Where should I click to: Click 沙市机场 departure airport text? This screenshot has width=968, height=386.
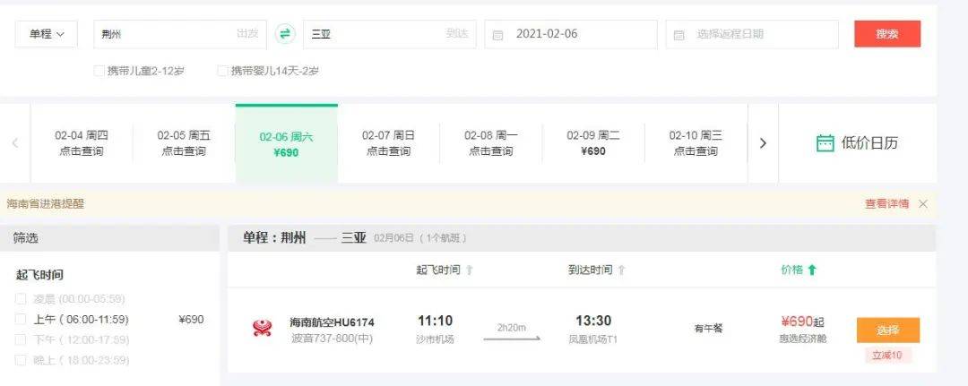pos(436,339)
